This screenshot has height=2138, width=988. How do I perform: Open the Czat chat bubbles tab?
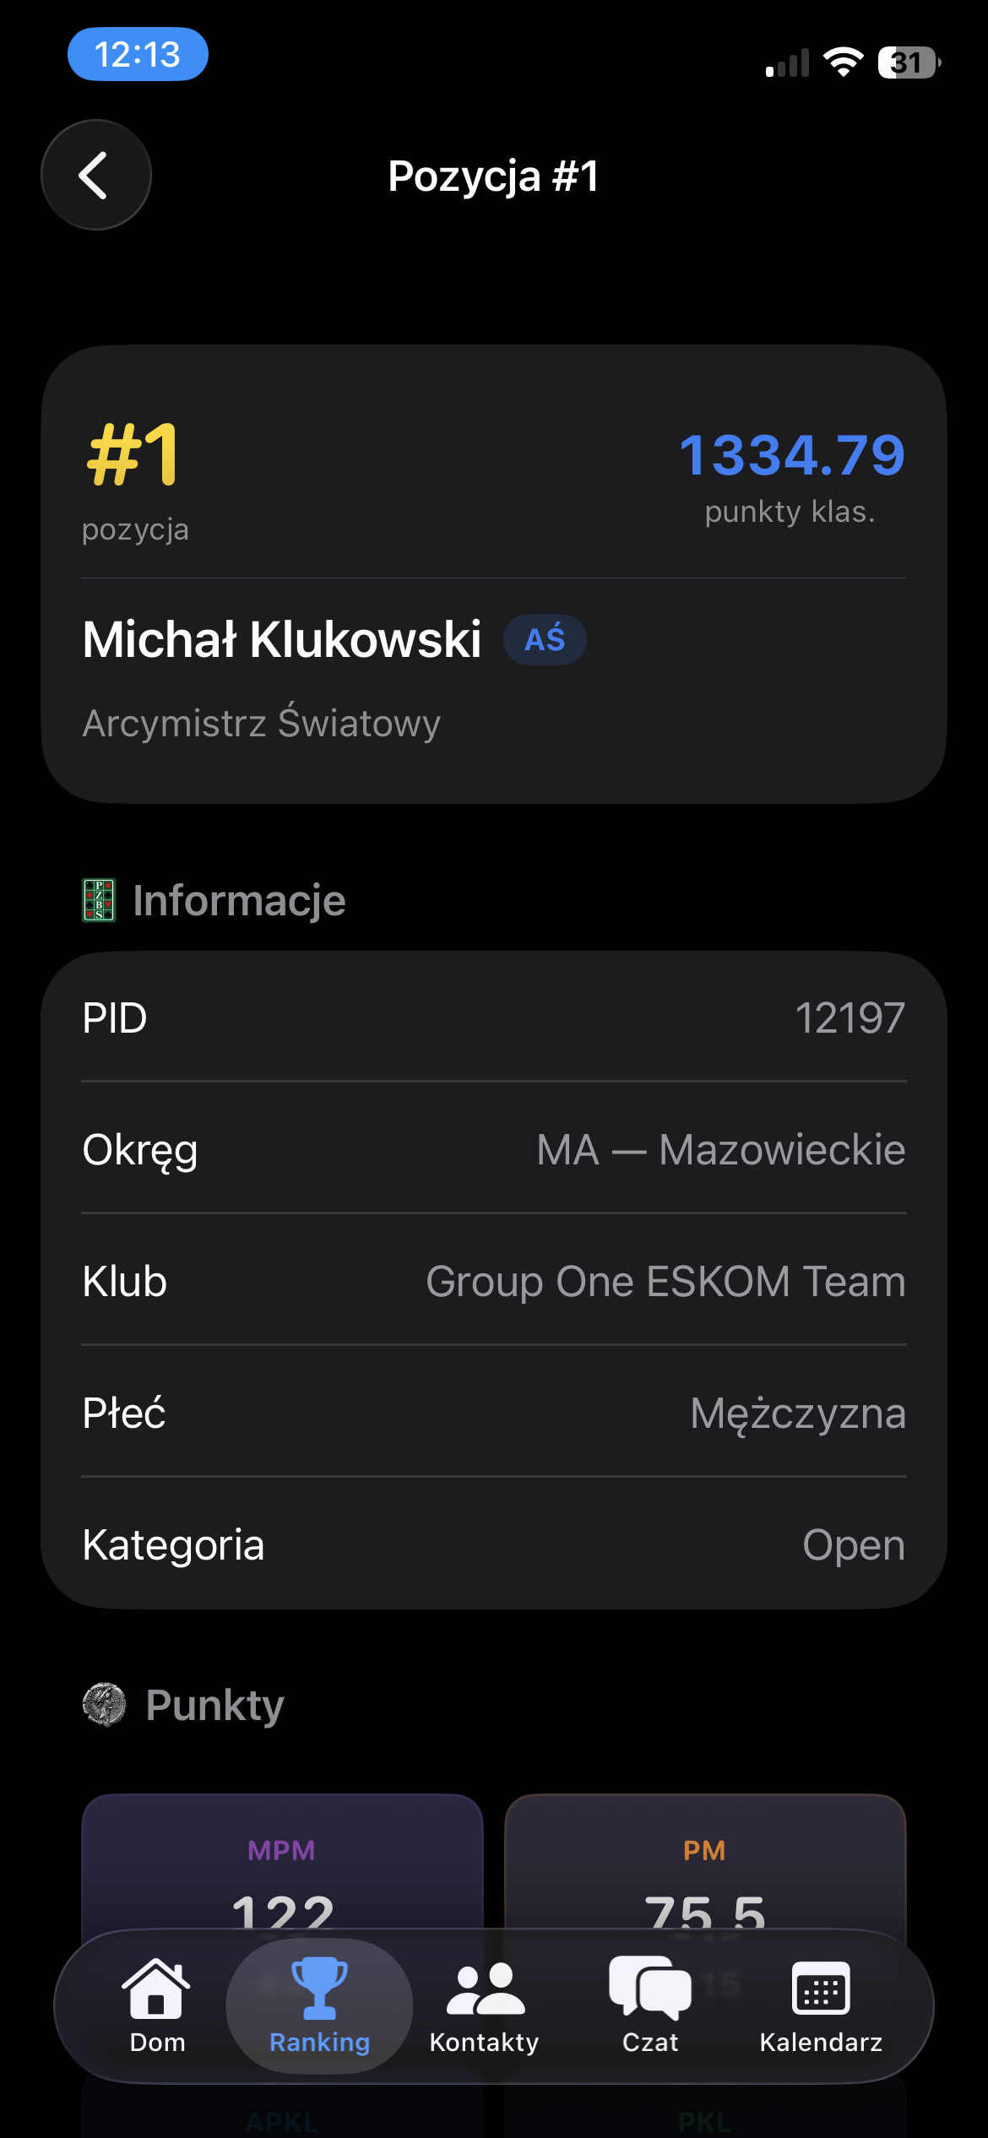[x=649, y=2005]
